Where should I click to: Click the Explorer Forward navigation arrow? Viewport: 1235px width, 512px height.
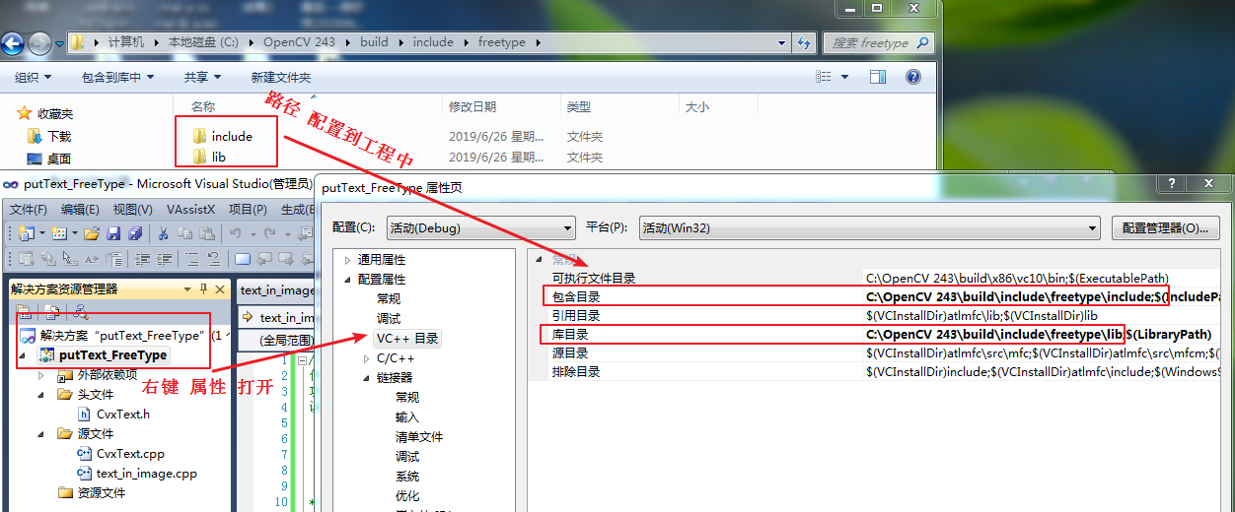pos(39,43)
